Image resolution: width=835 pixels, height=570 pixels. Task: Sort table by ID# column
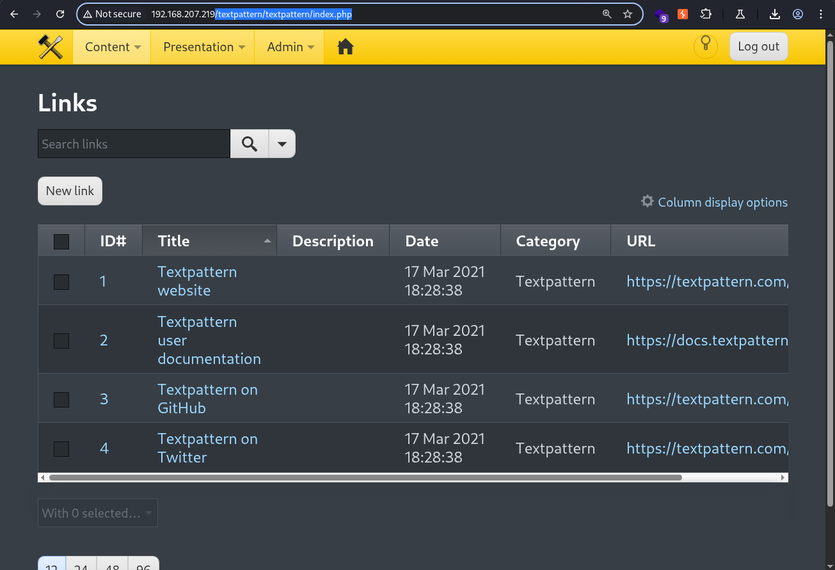113,241
